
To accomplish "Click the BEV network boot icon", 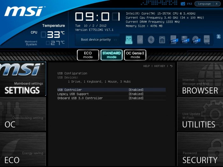I will pyautogui.click(x=207, y=40).
